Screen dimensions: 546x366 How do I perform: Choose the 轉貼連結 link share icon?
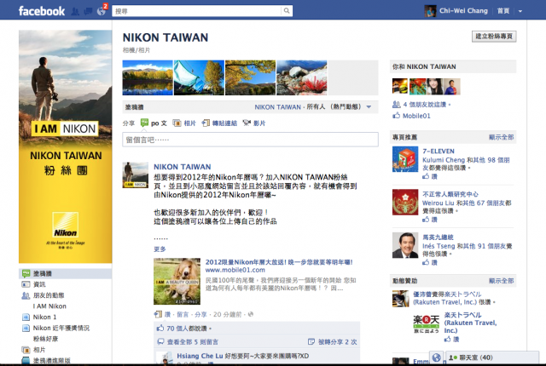(206, 123)
